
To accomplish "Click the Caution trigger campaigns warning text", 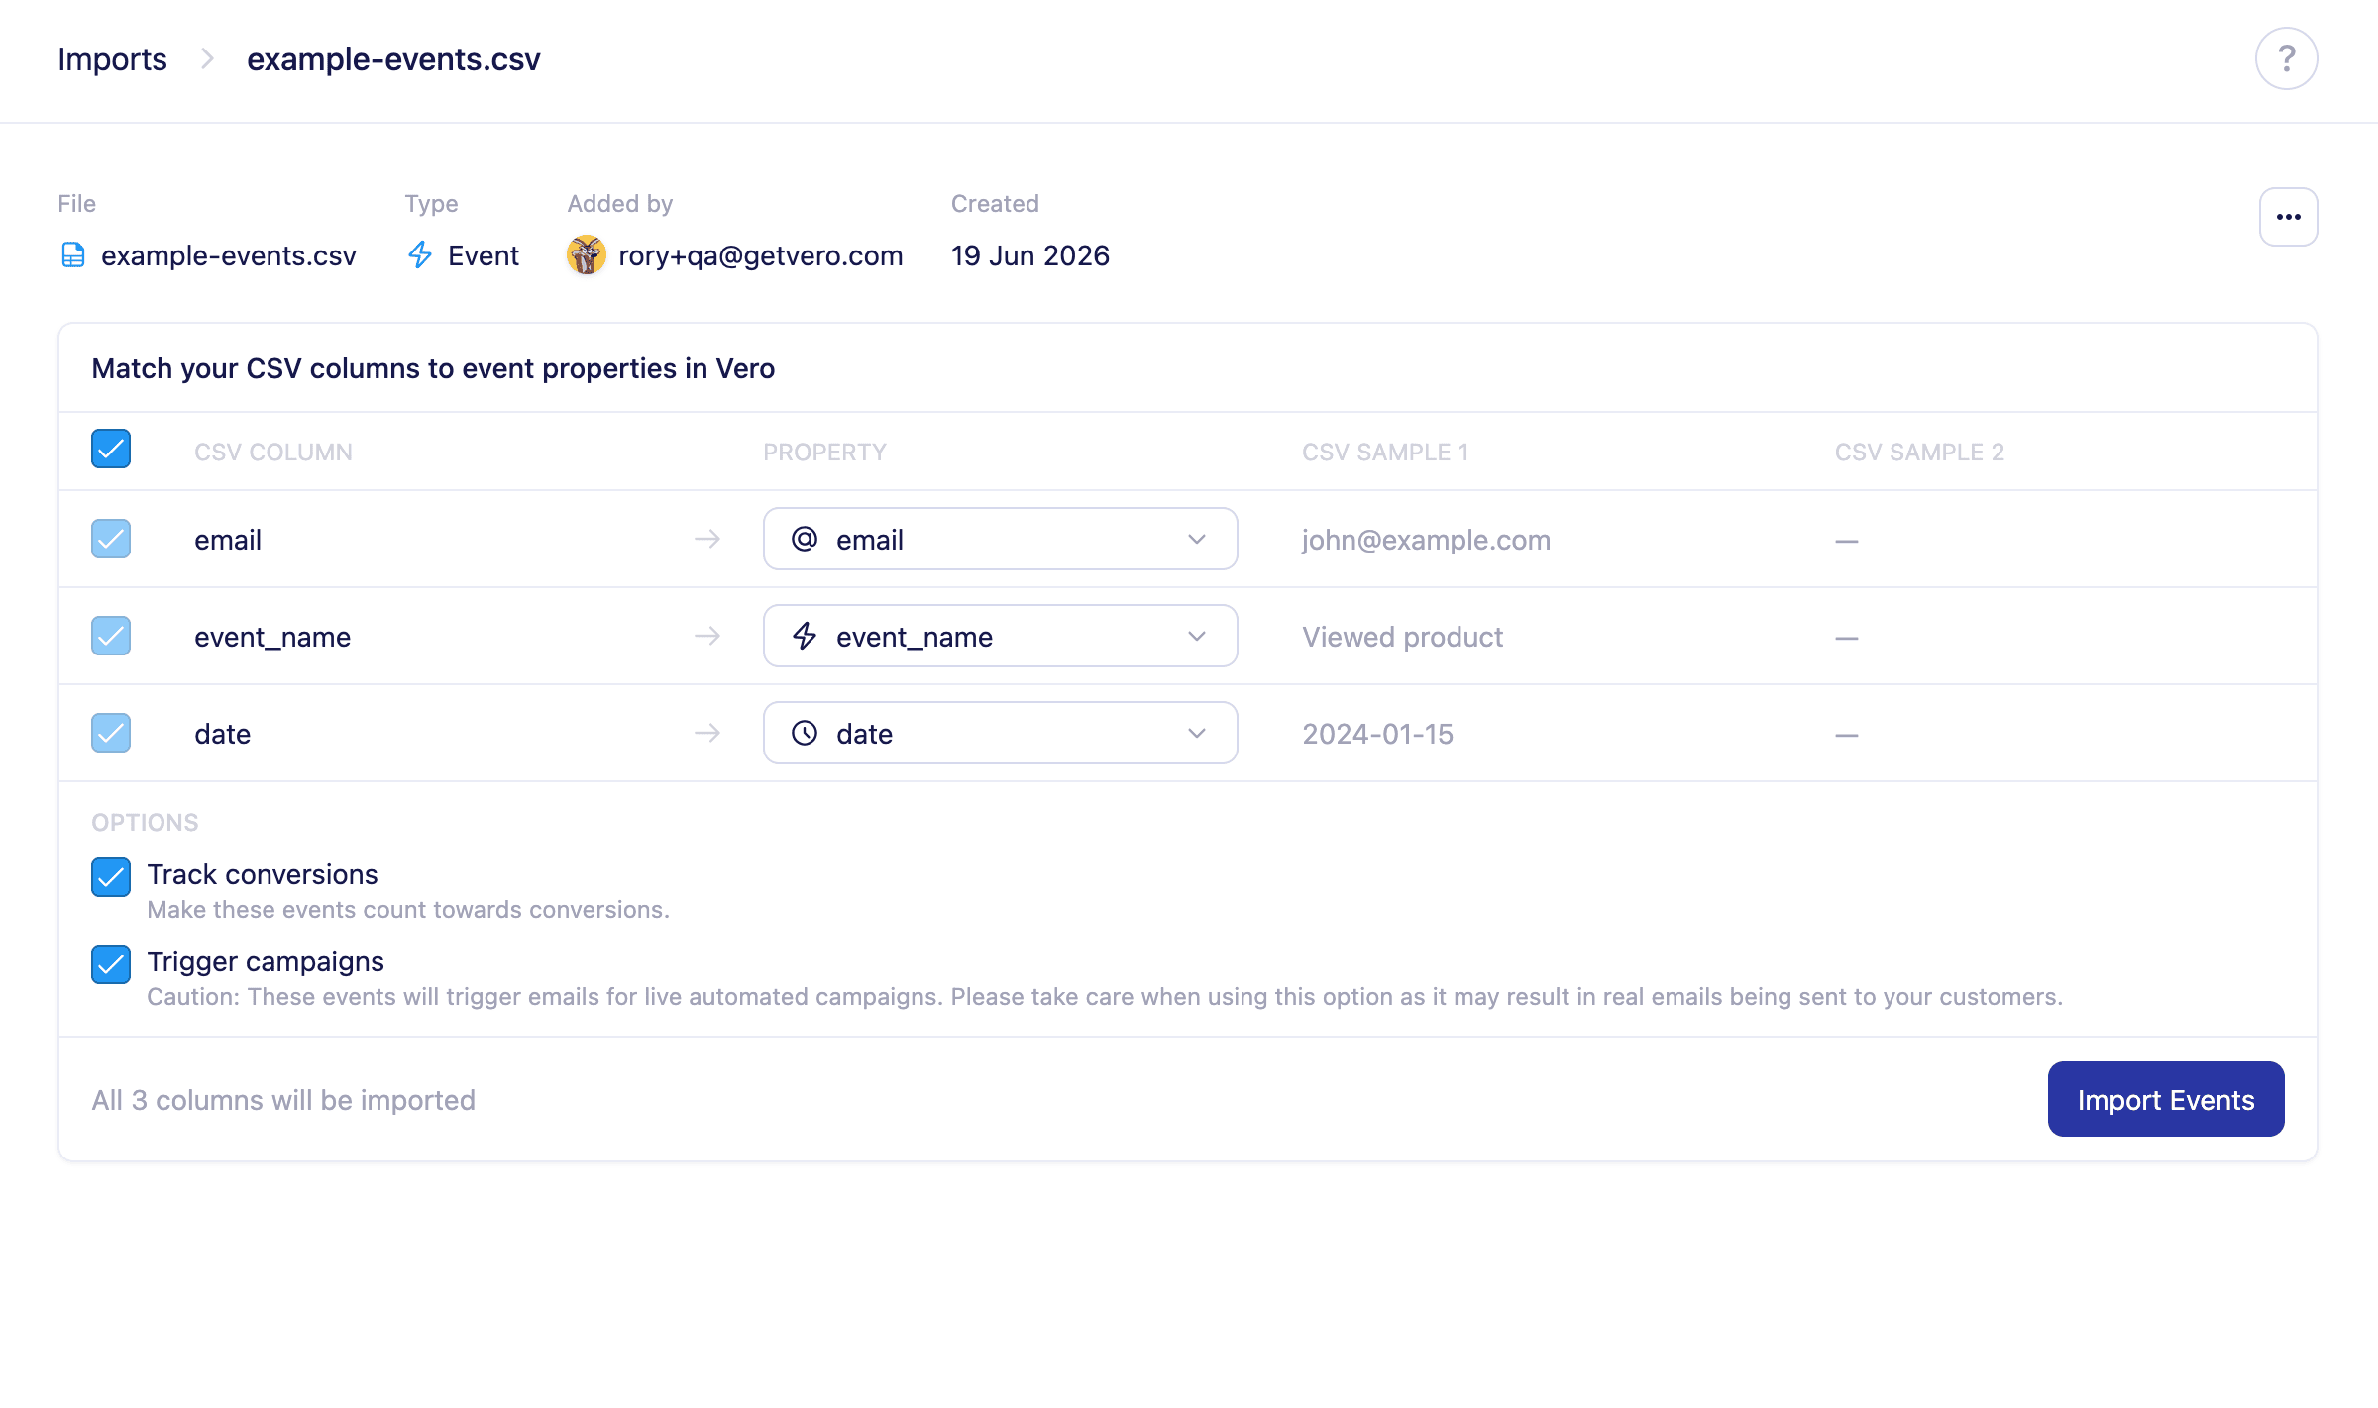I will (x=1105, y=997).
